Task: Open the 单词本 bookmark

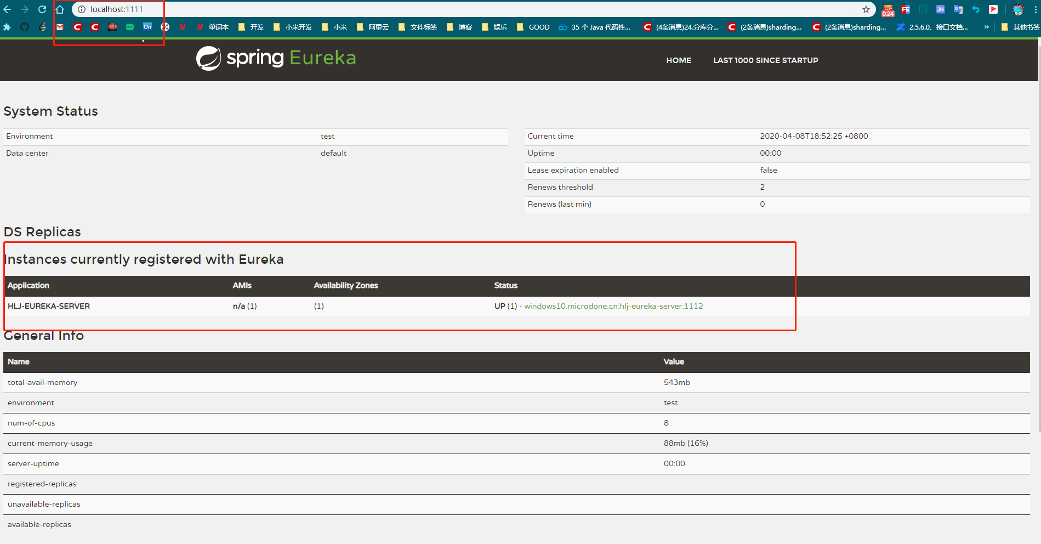Action: pos(213,27)
